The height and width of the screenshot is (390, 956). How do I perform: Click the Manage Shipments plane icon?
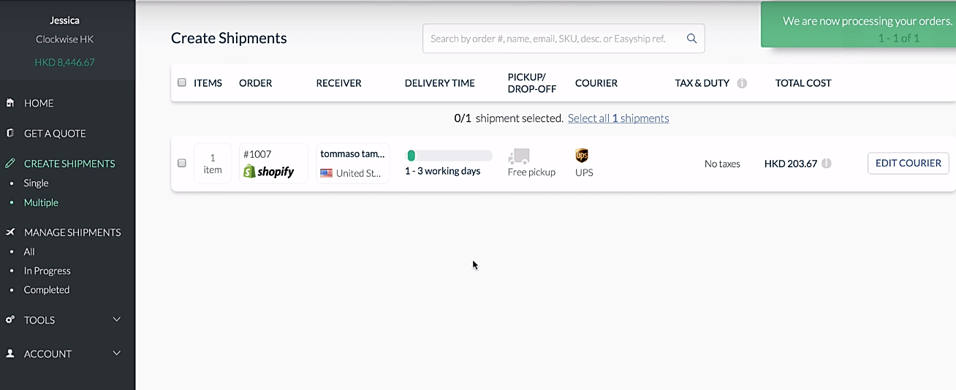[x=10, y=232]
